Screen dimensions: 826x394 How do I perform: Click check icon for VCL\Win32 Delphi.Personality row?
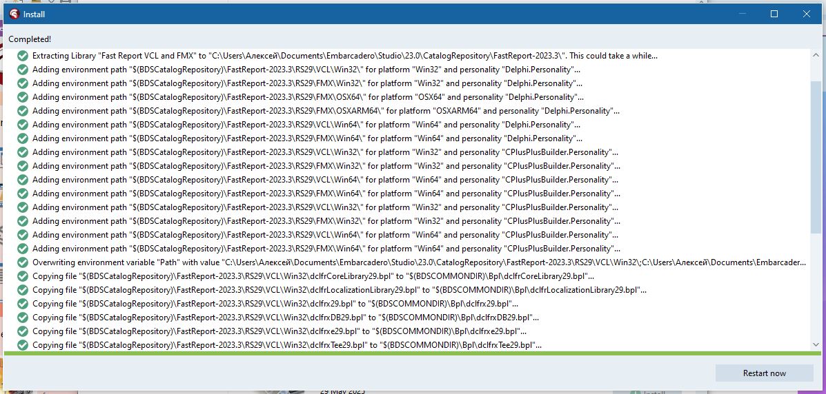pyautogui.click(x=22, y=70)
